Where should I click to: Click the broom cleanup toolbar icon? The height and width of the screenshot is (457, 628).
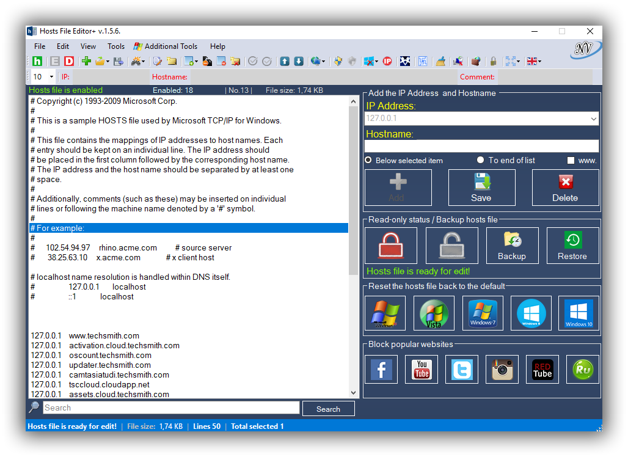pos(440,61)
